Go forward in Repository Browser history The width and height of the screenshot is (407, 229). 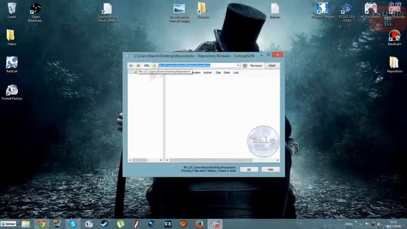[x=138, y=66]
